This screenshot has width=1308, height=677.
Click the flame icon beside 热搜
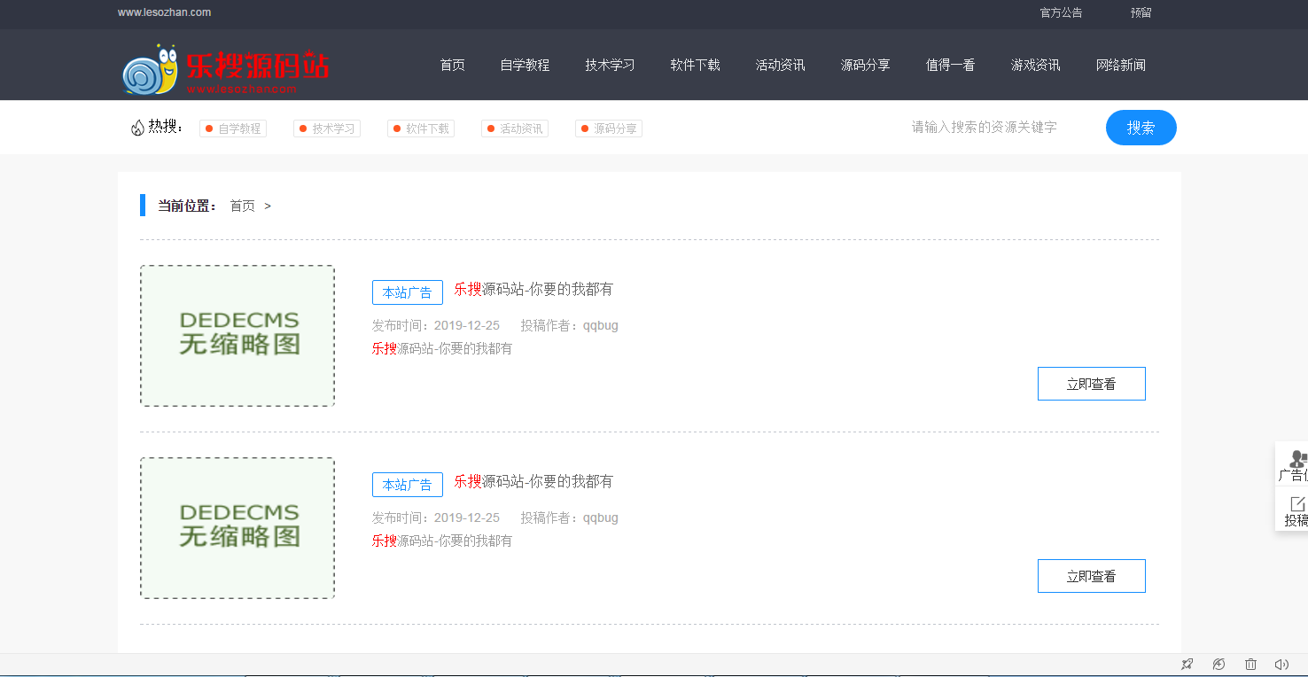click(137, 128)
